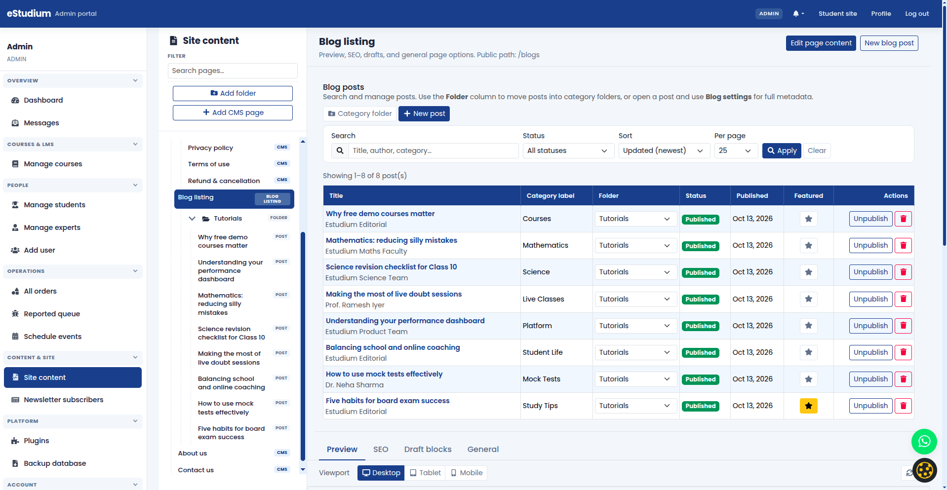Open the notifications bell menu
Screen dimensions: 947x490
tap(798, 14)
